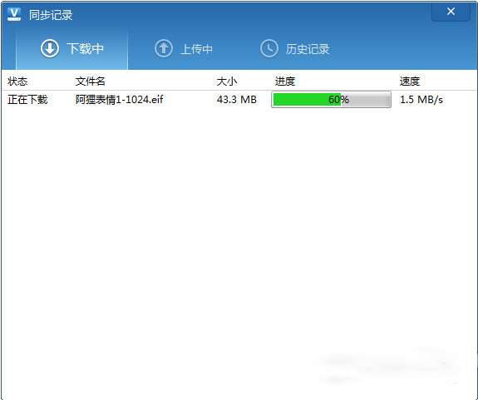Click the 大小 column header
The width and height of the screenshot is (478, 400).
(227, 81)
